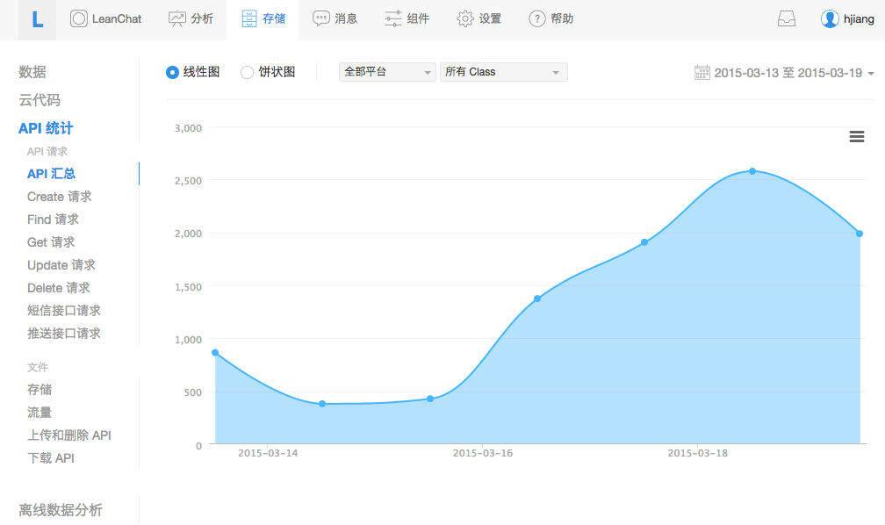The height and width of the screenshot is (525, 885).
Task: Open the hjiang account menu
Action: [x=859, y=18]
